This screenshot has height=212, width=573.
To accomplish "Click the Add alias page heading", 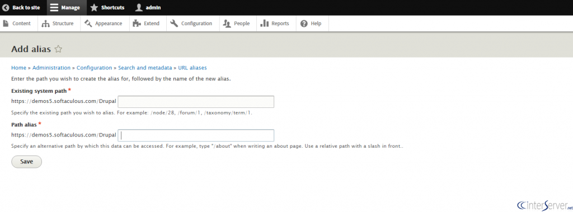I will point(31,49).
